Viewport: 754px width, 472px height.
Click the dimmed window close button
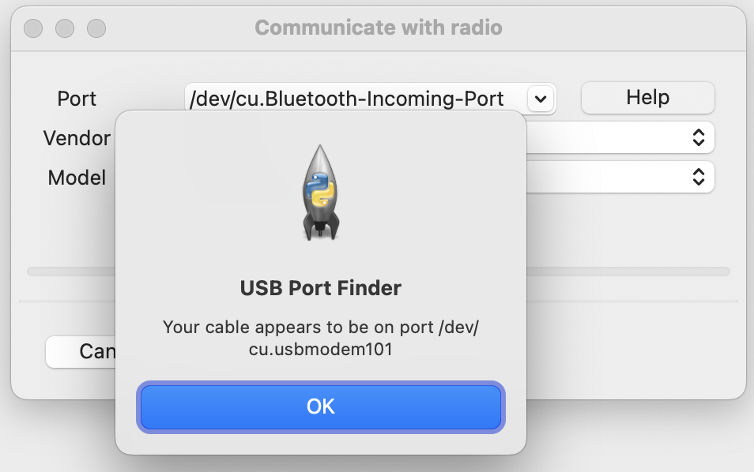tap(33, 28)
